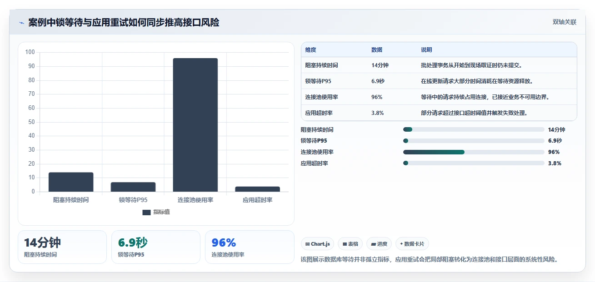Click the 96% cell in the table

pyautogui.click(x=377, y=97)
